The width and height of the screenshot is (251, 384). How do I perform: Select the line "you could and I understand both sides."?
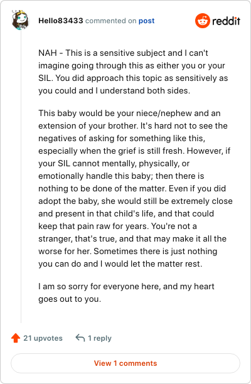114,91
